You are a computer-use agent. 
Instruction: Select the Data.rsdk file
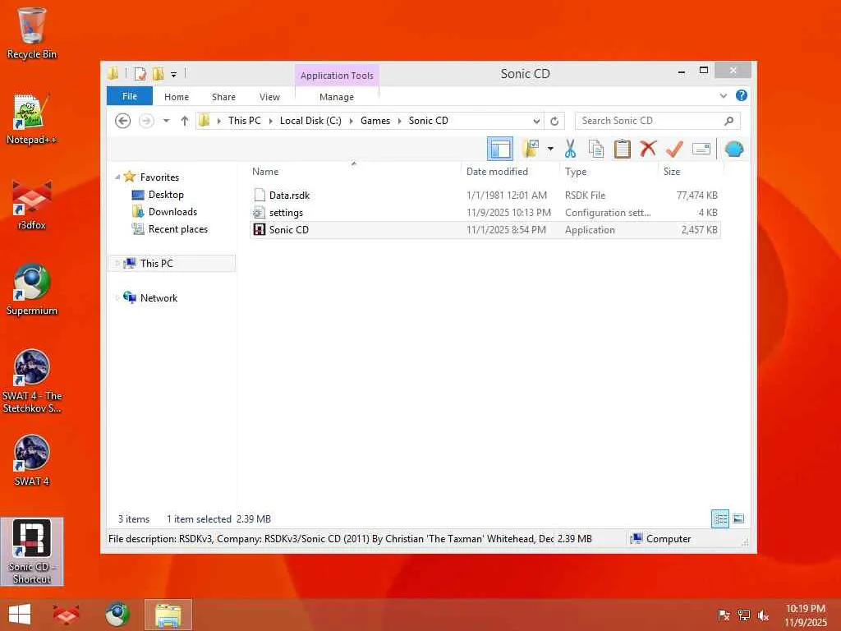pos(485,196)
